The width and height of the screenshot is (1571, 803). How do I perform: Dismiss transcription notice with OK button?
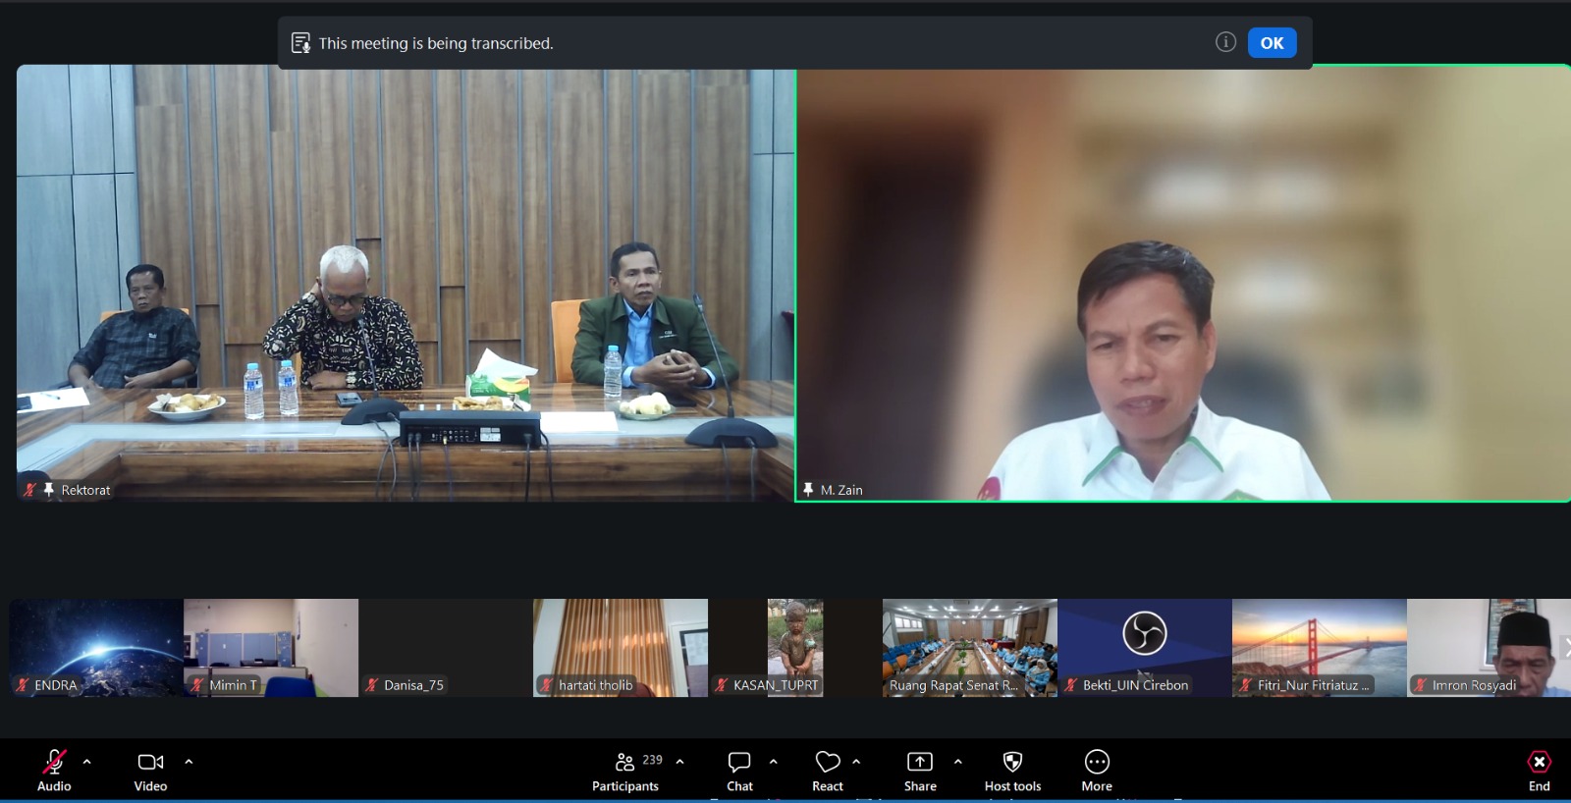coord(1272,42)
